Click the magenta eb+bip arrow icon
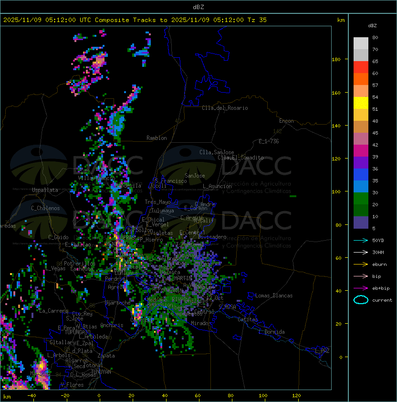 point(361,288)
